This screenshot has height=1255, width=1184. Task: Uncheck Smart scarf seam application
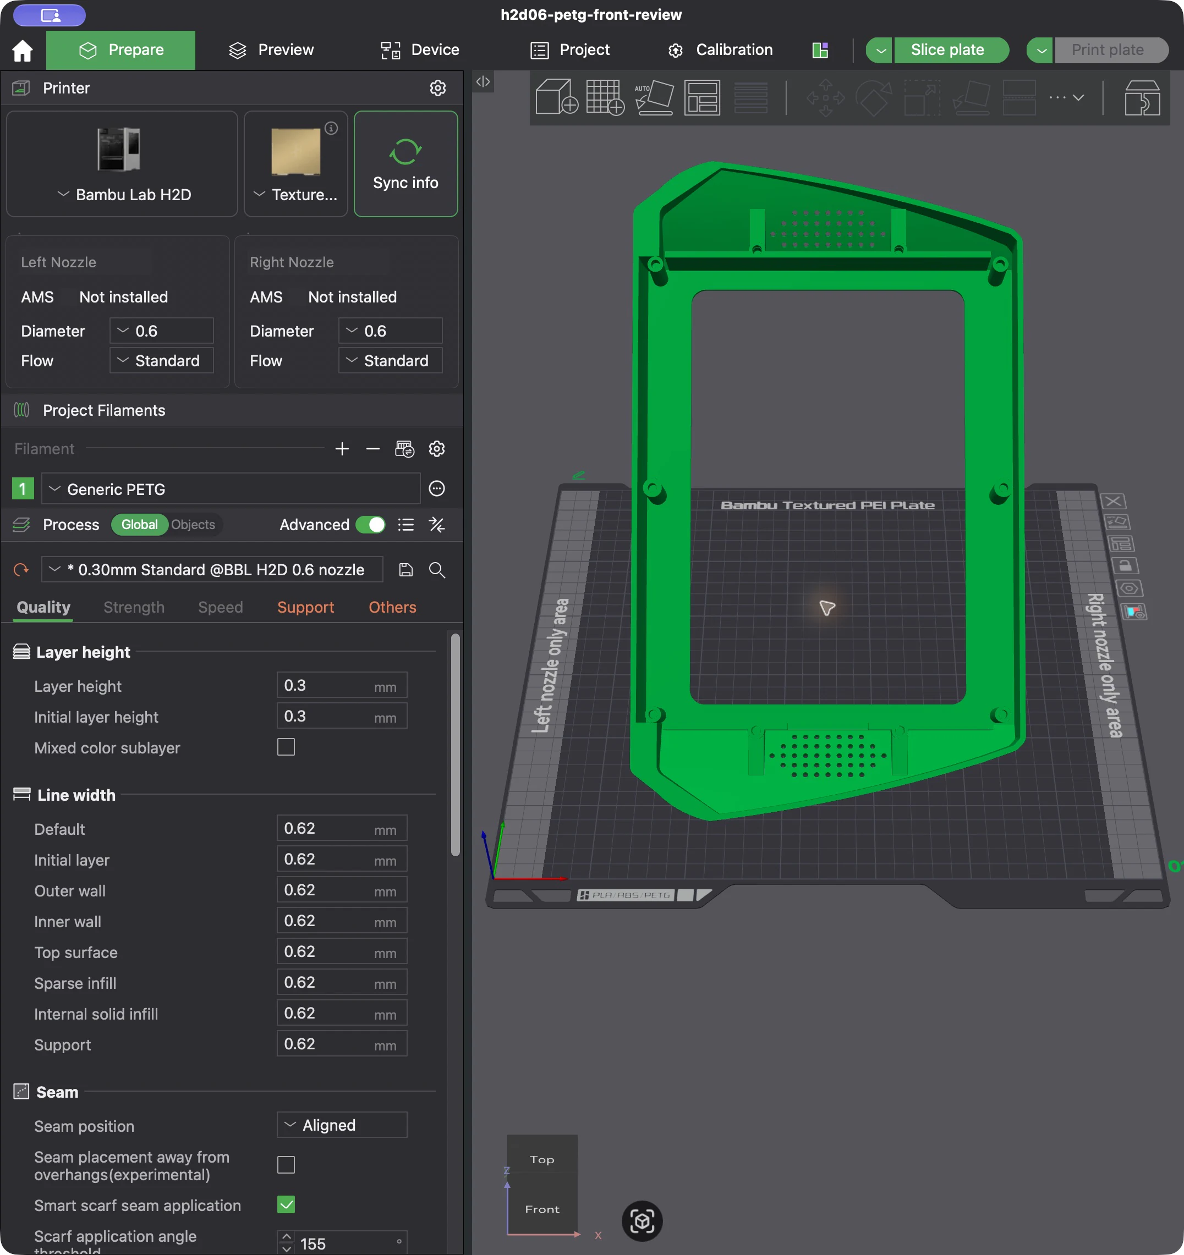coord(286,1204)
